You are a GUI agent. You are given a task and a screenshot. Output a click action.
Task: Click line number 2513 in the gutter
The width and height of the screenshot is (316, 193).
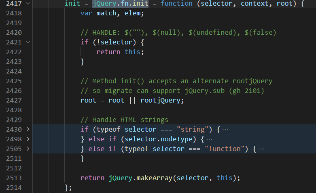pos(14,178)
